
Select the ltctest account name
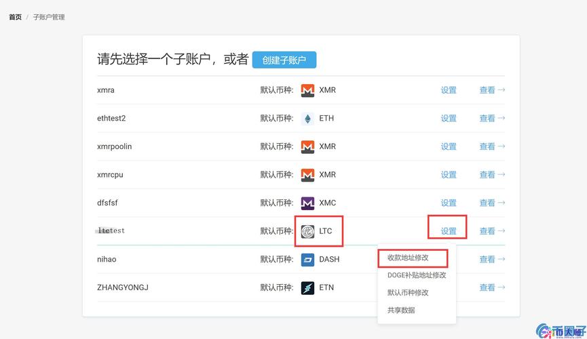(x=111, y=231)
